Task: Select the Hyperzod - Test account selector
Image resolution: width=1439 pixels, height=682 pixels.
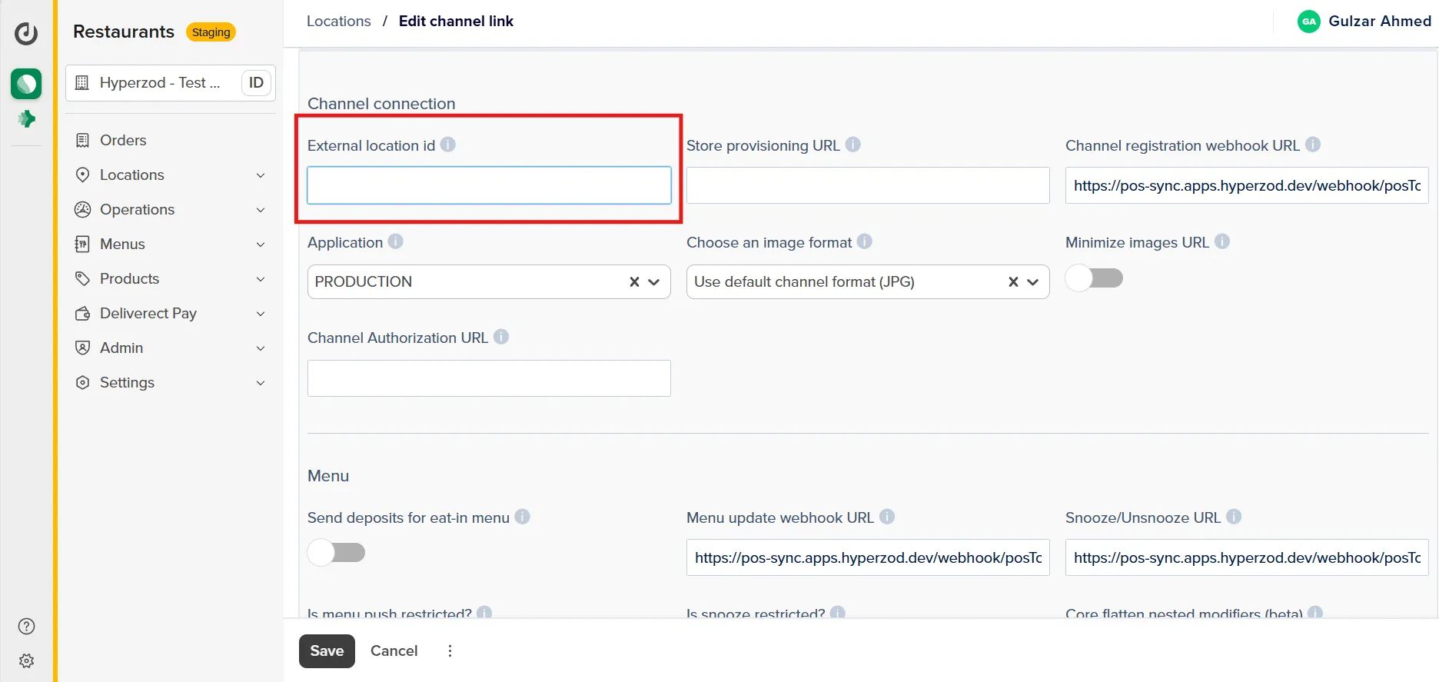Action: point(171,82)
